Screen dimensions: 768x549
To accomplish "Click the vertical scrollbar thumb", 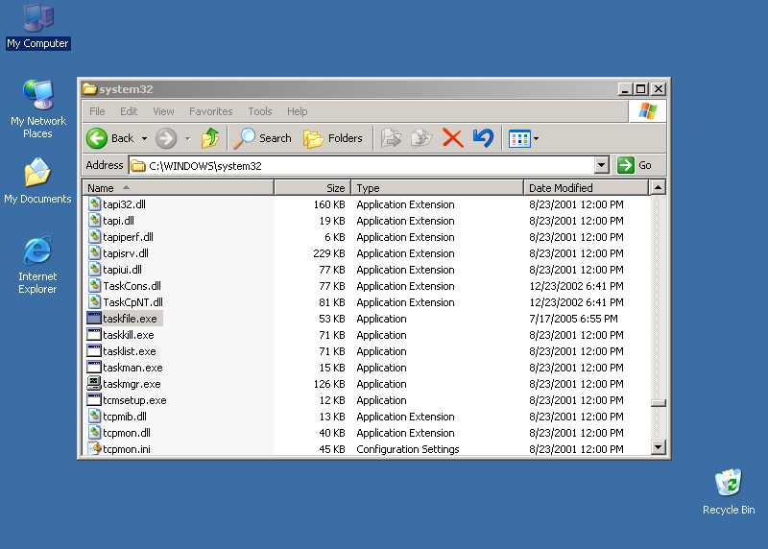I will pos(658,403).
